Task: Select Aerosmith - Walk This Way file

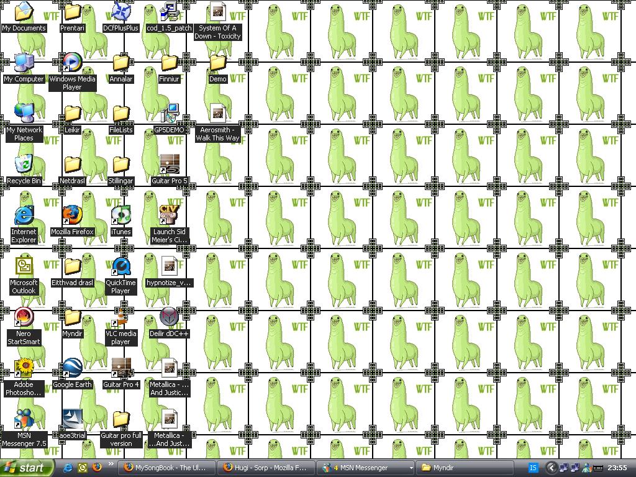Action: pos(217,122)
